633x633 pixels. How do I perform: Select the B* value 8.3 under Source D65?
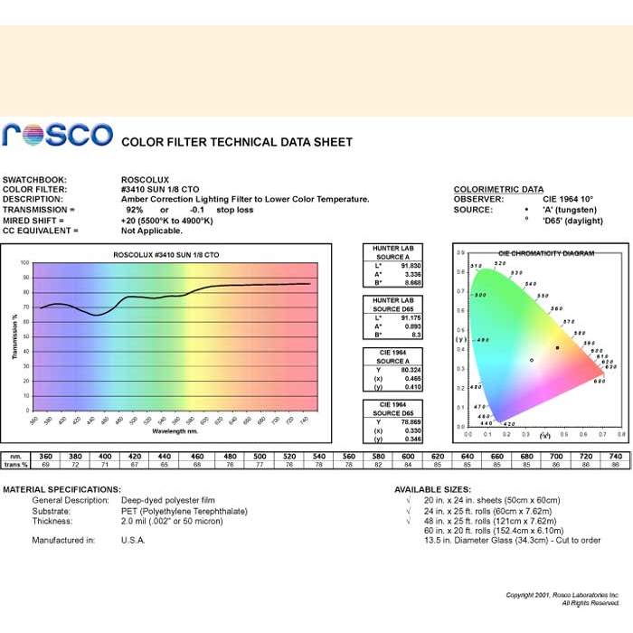pyautogui.click(x=416, y=335)
